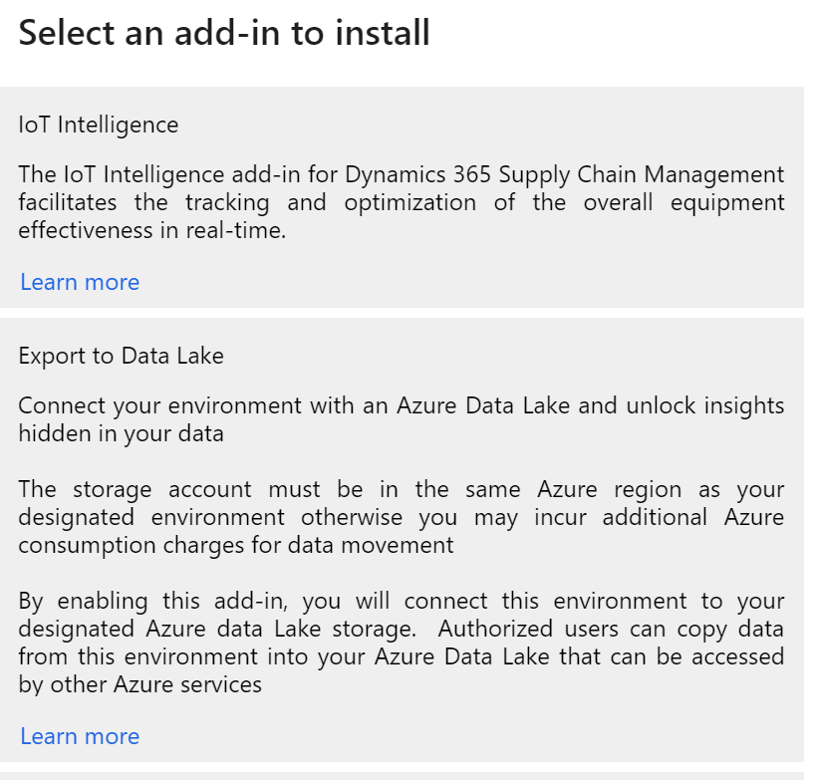Click the storage account Azure region paragraph
This screenshot has height=780, width=816.
[401, 517]
